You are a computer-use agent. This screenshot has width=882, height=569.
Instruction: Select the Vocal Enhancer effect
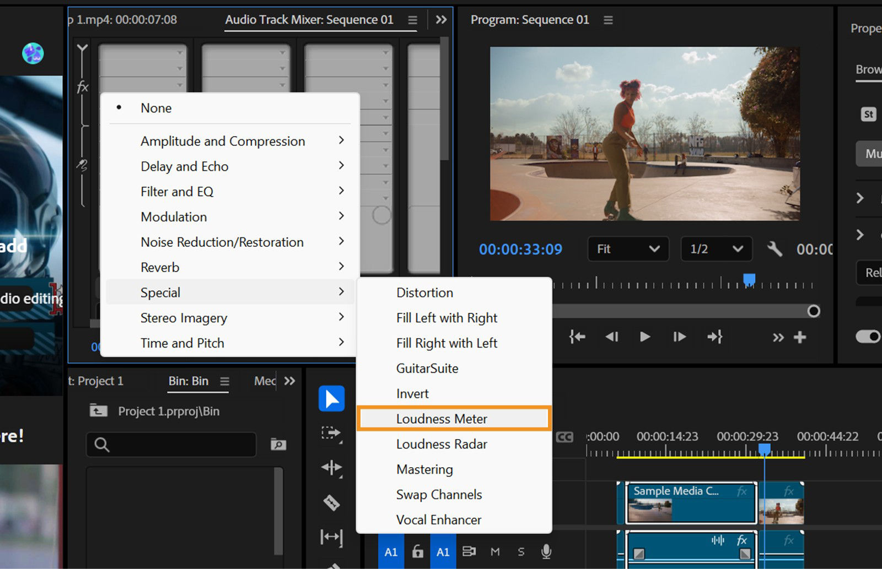tap(439, 519)
